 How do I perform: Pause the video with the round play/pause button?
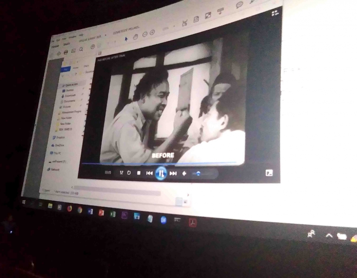160,173
